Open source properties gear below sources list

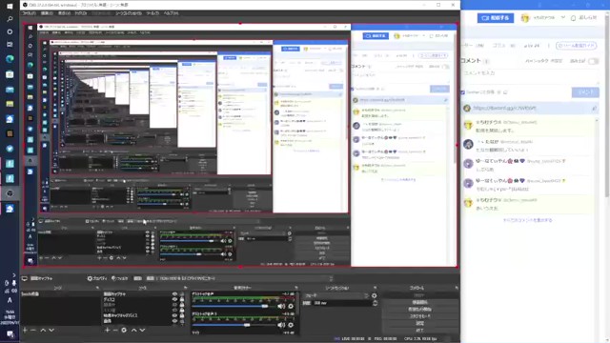pyautogui.click(x=124, y=330)
